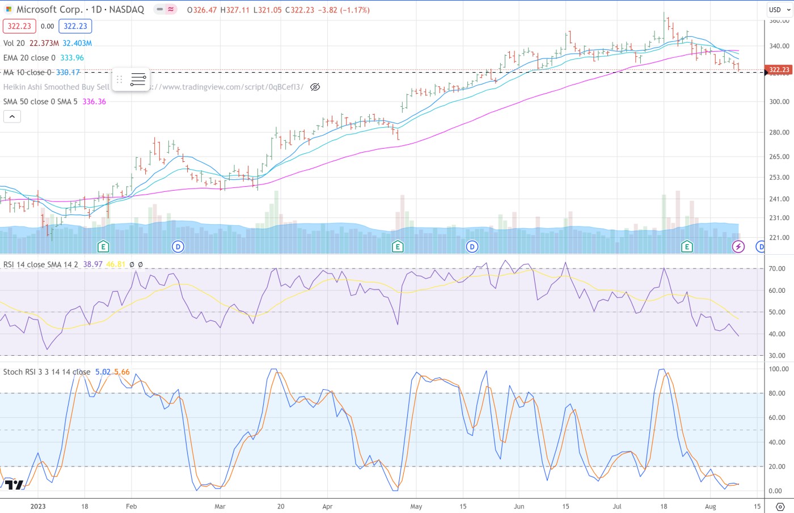Select the EMA 20 close 0 legend
The image size is (794, 513).
click(29, 58)
